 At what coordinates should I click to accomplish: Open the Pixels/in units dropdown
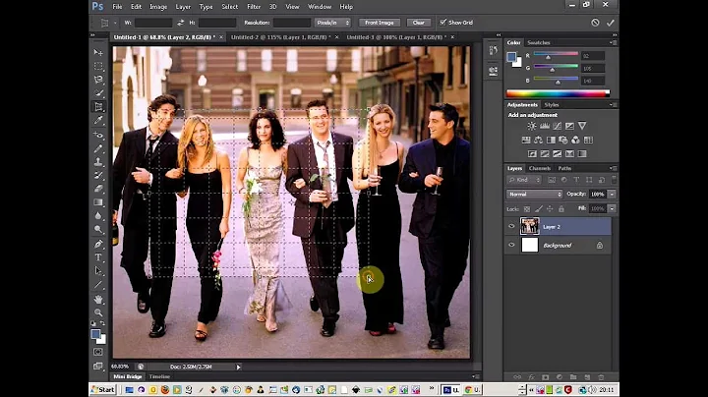(332, 23)
